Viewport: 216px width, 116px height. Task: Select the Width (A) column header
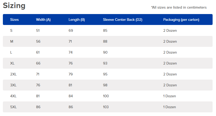pos(43,20)
